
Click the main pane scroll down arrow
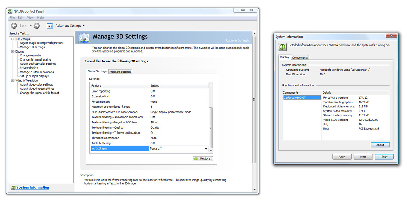point(255,190)
